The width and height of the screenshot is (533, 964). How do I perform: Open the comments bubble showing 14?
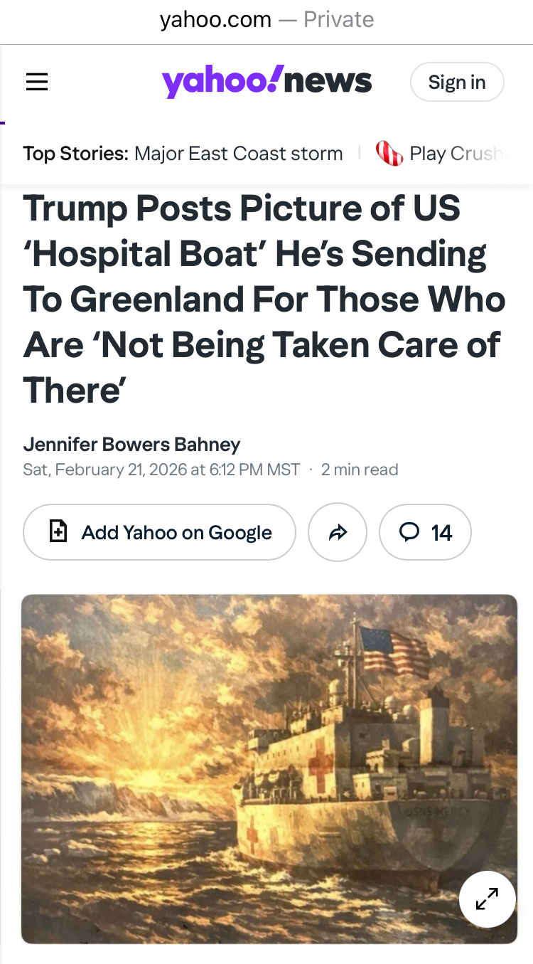pyautogui.click(x=425, y=532)
